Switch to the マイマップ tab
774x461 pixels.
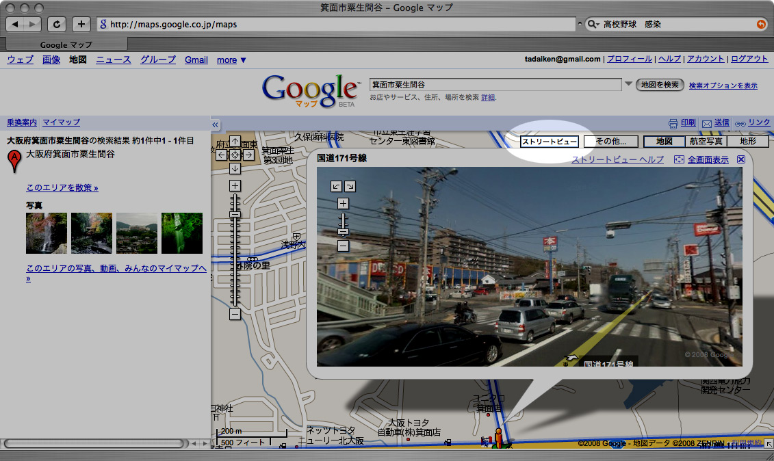pos(61,122)
